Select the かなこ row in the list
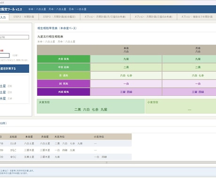216x178 pixels. click(x=66, y=150)
